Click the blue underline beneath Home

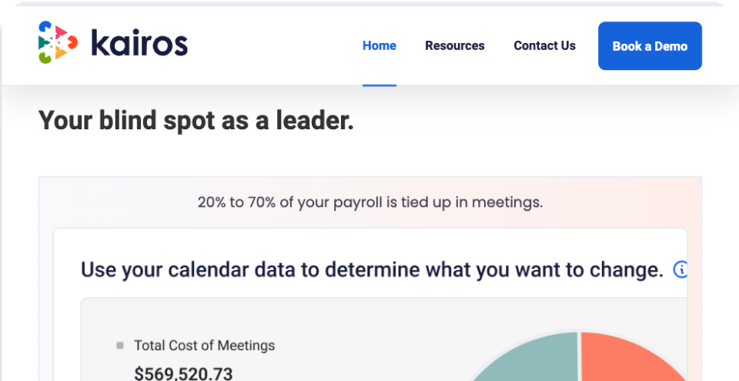tap(379, 85)
